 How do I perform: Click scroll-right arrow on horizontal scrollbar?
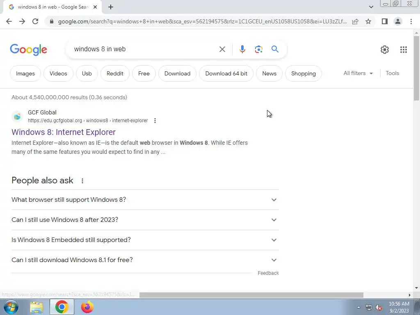point(410,295)
